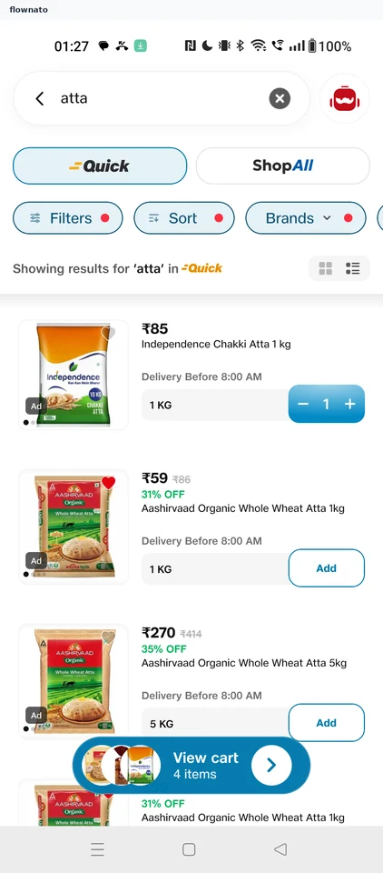Image resolution: width=383 pixels, height=873 pixels.
Task: Tap the Android home navigation button
Action: coord(189,849)
